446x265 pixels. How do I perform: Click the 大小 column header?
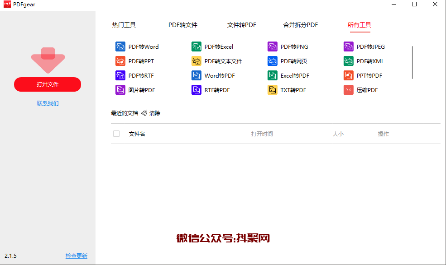click(338, 134)
